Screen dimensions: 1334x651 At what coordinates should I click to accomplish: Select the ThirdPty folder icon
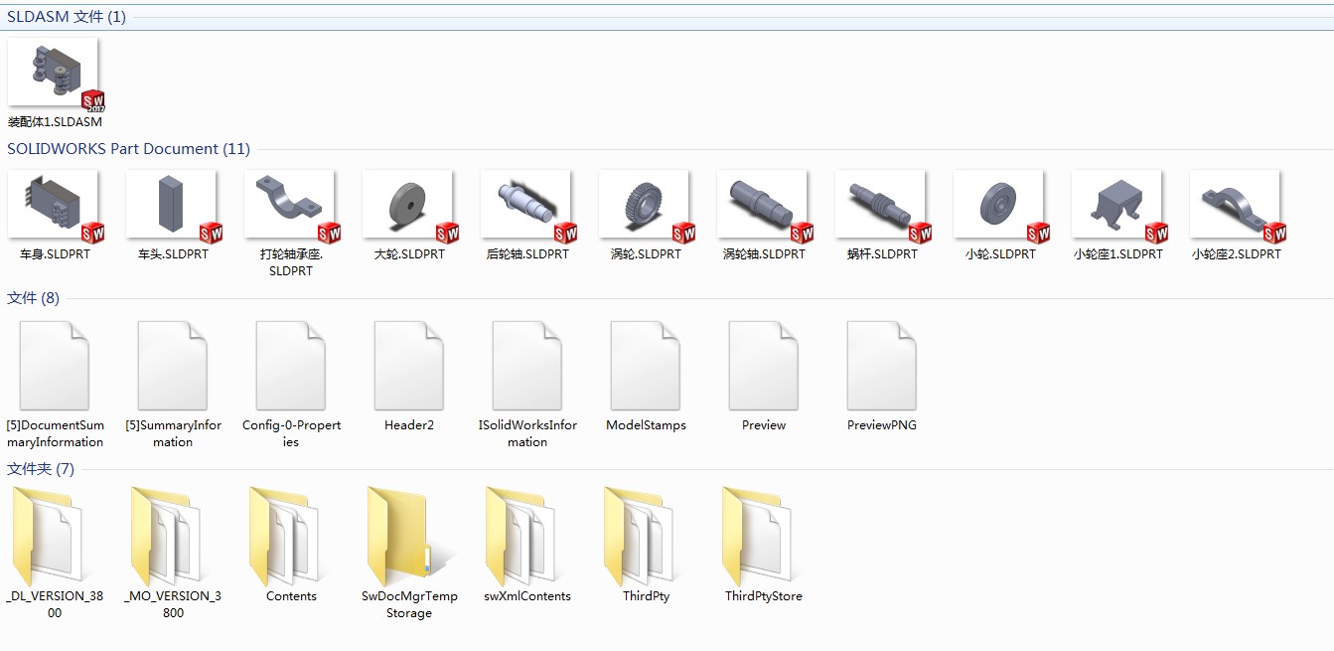pyautogui.click(x=639, y=536)
